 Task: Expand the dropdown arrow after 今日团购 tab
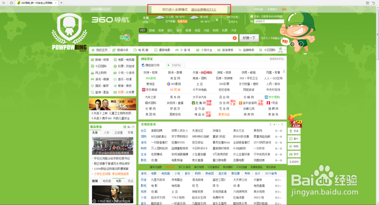(285, 50)
